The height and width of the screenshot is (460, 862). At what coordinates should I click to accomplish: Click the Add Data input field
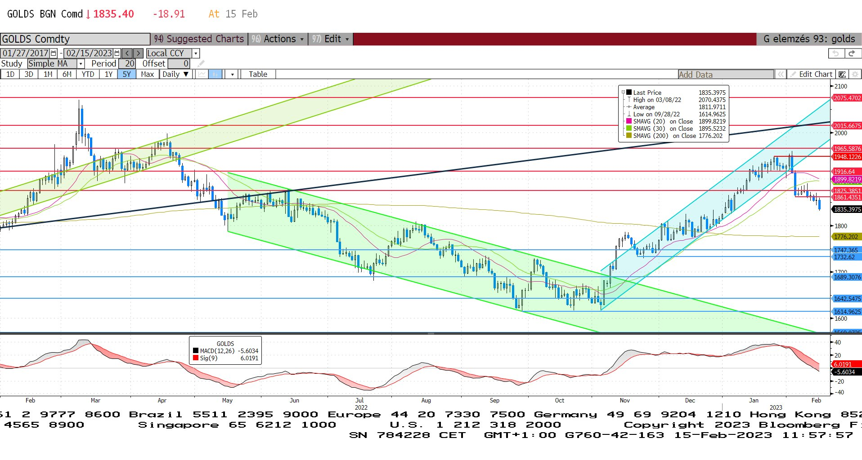tap(726, 75)
